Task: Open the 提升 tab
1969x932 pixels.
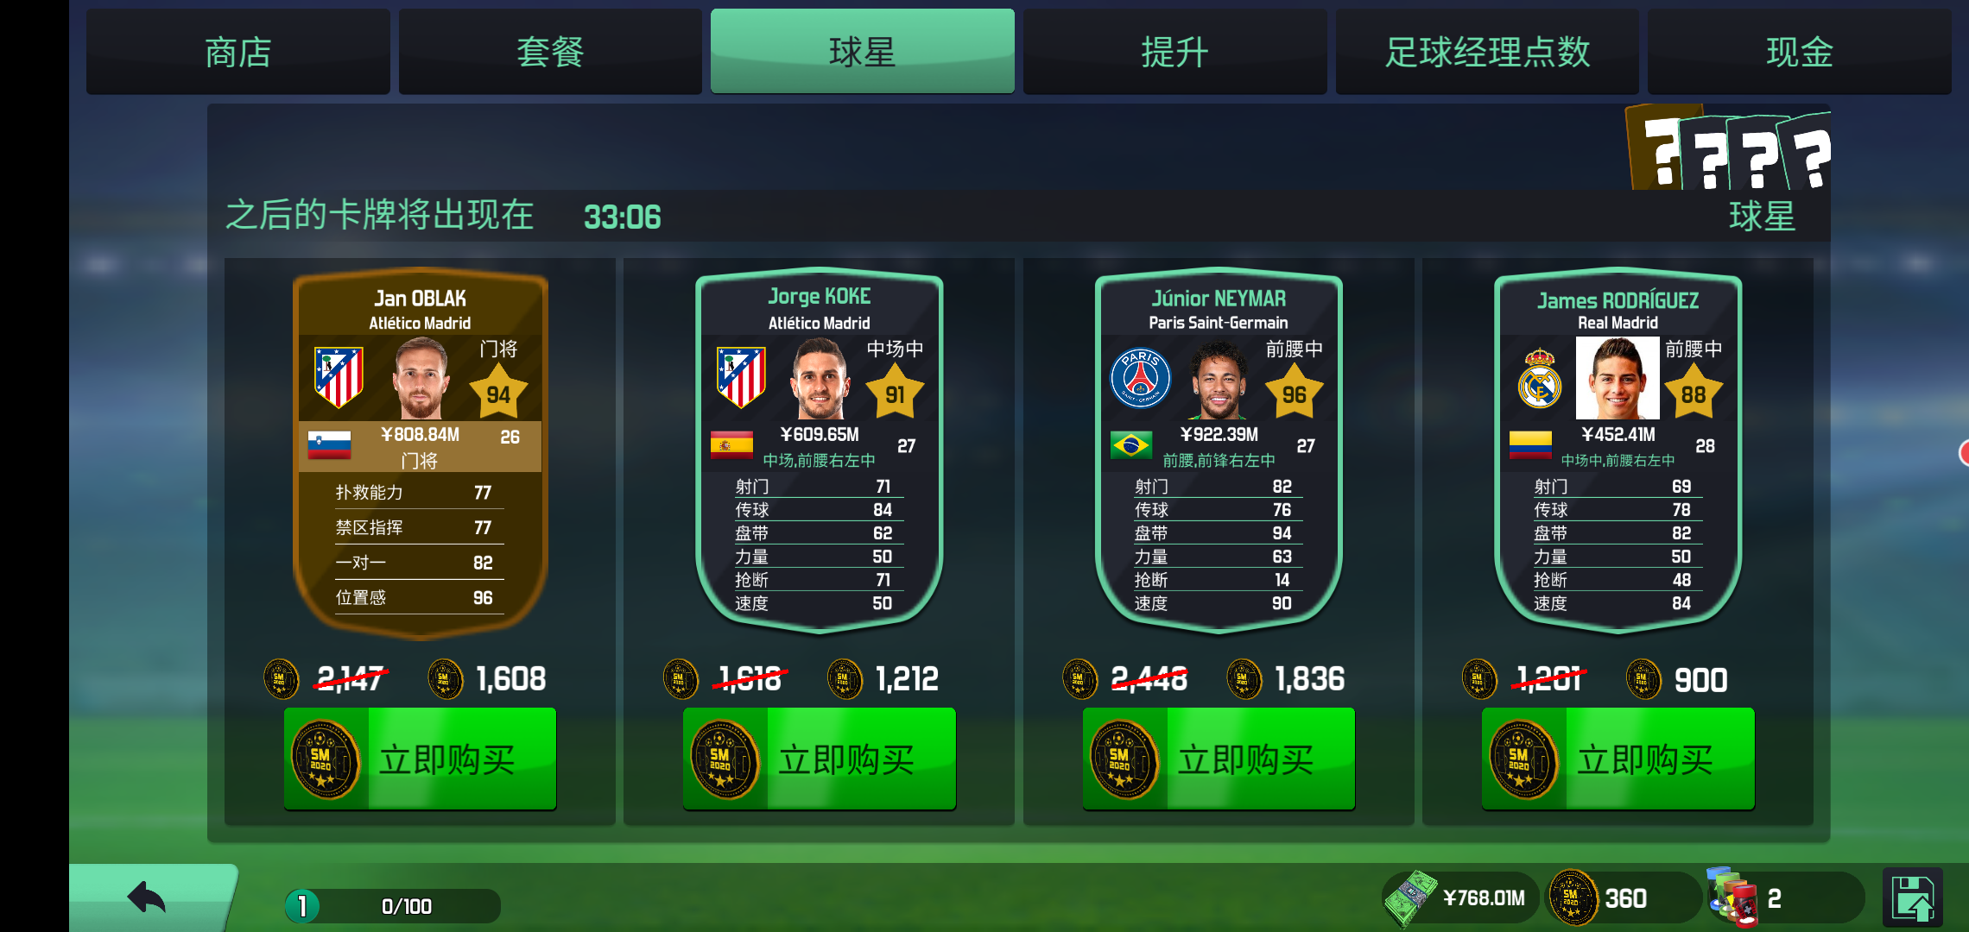Action: tap(1174, 52)
